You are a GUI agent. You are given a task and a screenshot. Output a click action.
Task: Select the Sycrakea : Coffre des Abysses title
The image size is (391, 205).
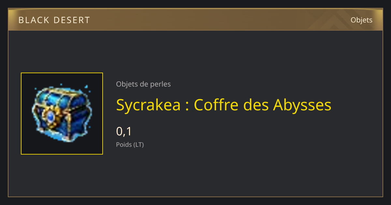coord(224,105)
